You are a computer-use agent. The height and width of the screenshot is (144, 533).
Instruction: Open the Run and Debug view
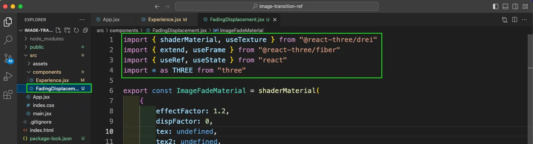(8, 76)
